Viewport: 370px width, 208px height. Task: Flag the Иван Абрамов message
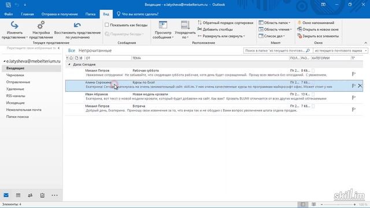point(353,98)
